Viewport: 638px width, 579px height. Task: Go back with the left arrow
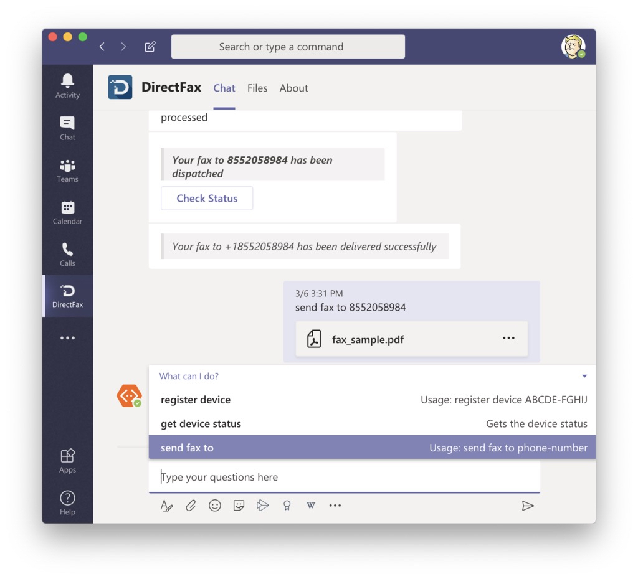point(102,47)
